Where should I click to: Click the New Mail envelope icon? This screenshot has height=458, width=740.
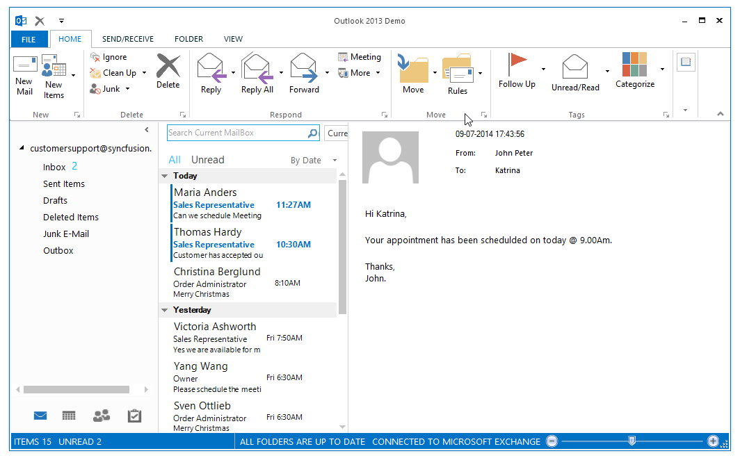[25, 65]
